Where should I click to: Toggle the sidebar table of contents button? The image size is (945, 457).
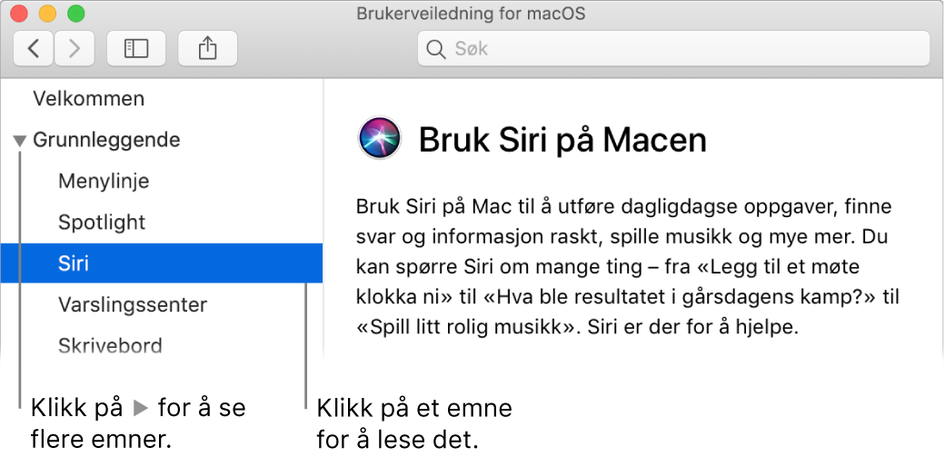pos(136,48)
